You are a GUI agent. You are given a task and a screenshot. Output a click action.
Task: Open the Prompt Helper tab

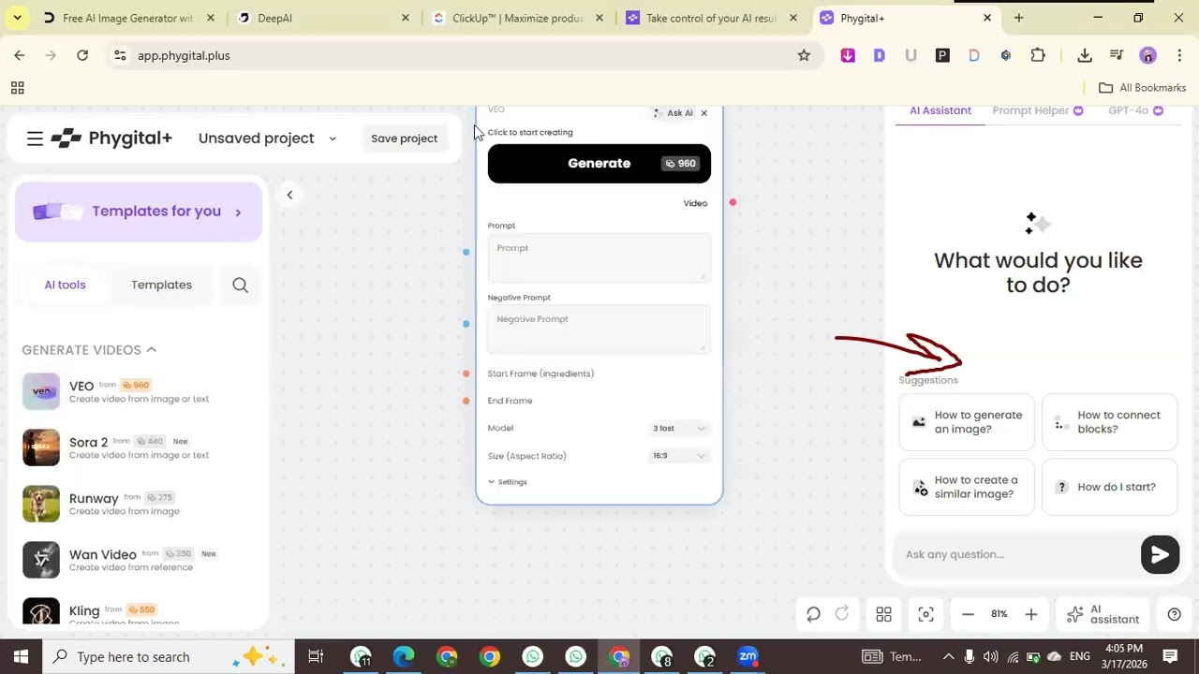pyautogui.click(x=1038, y=110)
